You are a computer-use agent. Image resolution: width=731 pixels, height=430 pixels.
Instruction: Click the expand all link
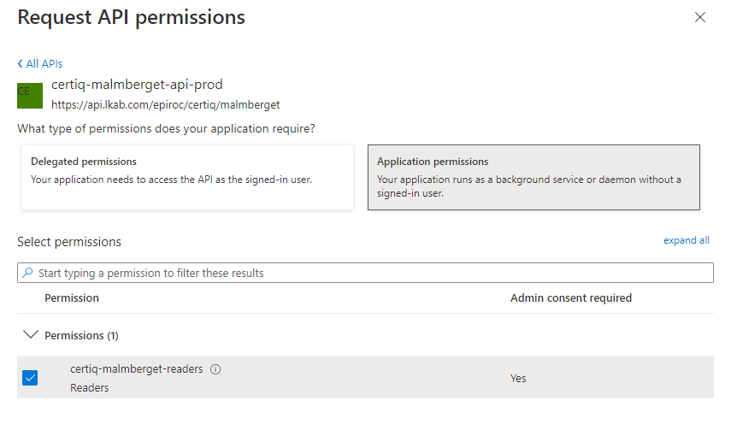[686, 240]
